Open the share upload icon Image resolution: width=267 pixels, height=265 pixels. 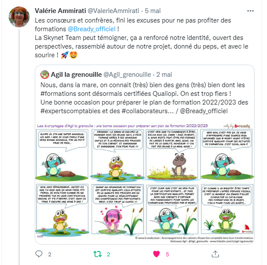[x=215, y=254]
